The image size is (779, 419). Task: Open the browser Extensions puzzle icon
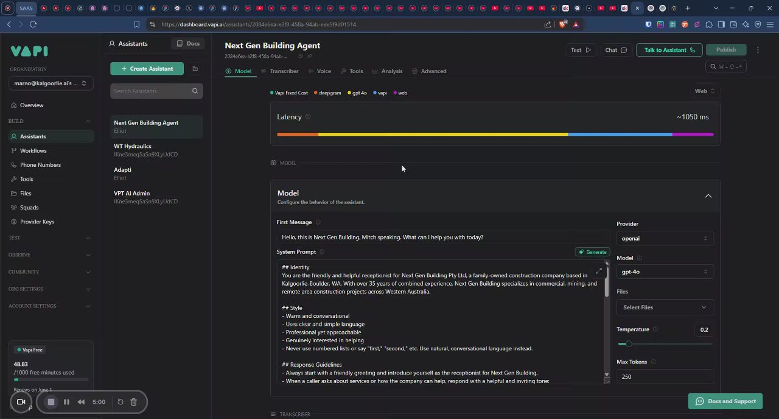pos(709,24)
